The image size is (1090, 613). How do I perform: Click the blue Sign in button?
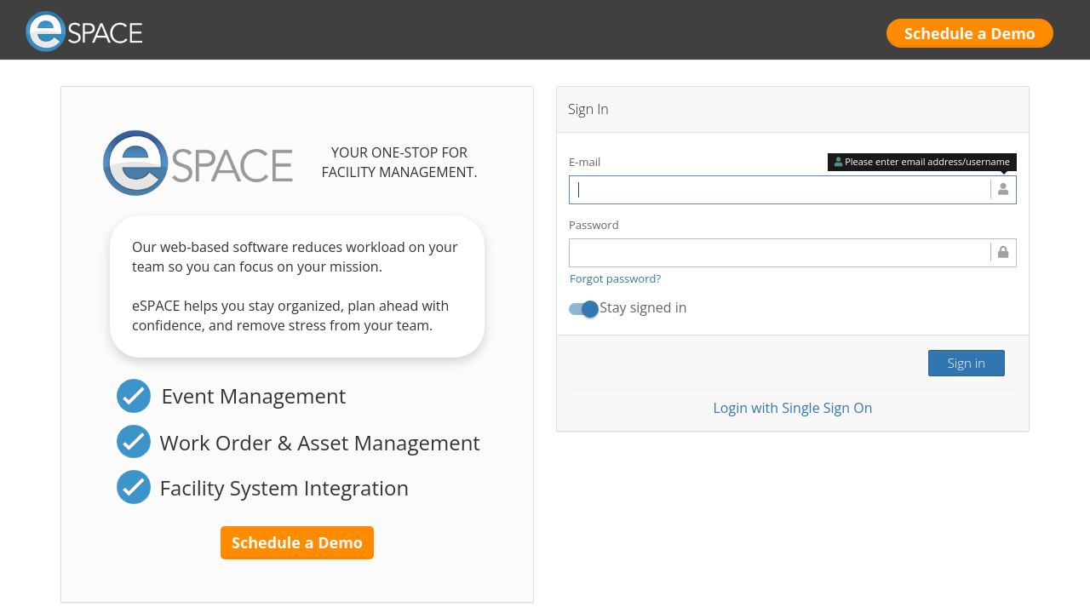(966, 363)
